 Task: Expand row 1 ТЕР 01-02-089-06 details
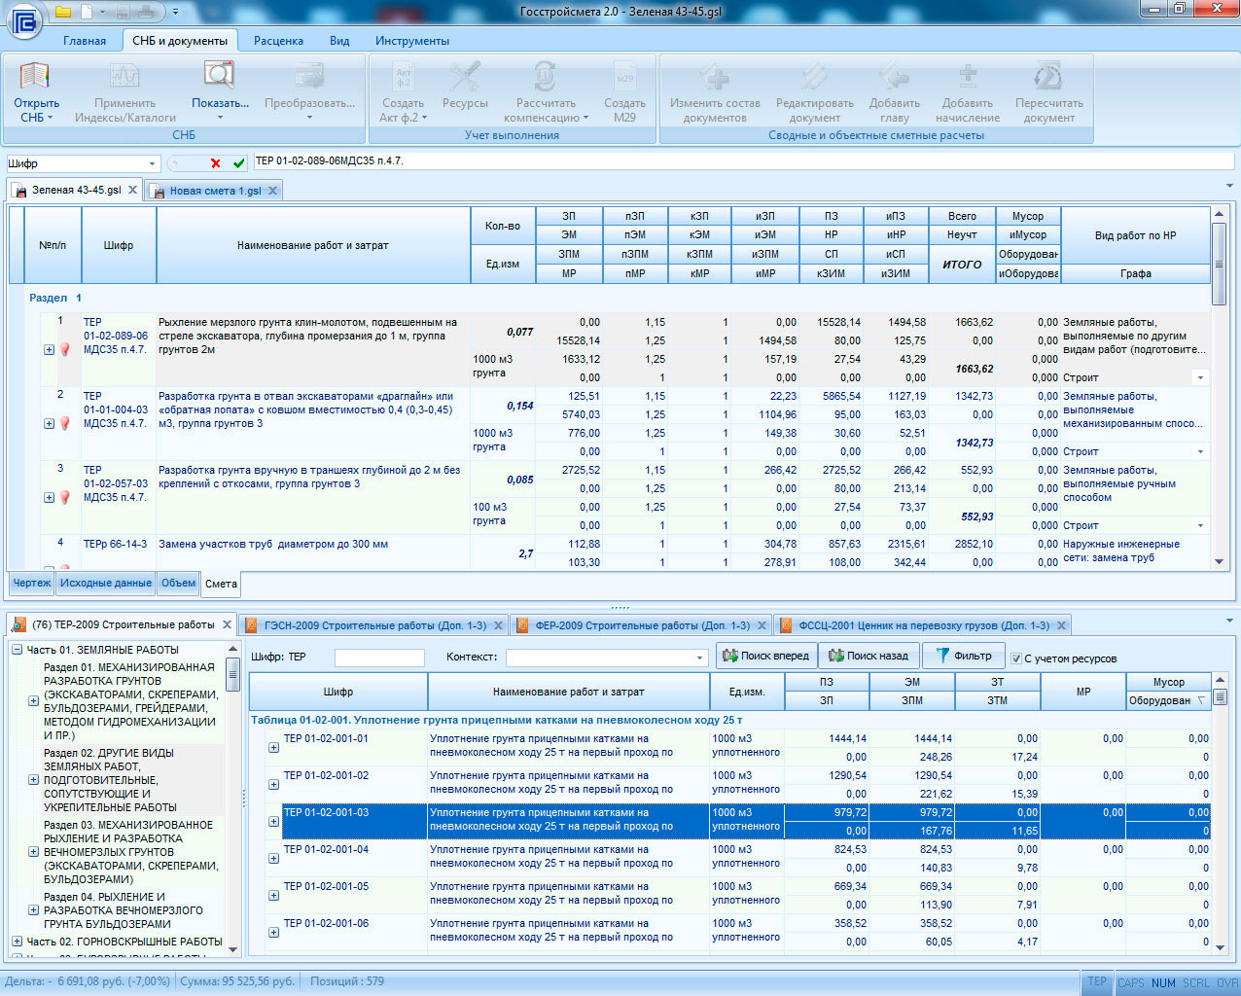click(49, 350)
